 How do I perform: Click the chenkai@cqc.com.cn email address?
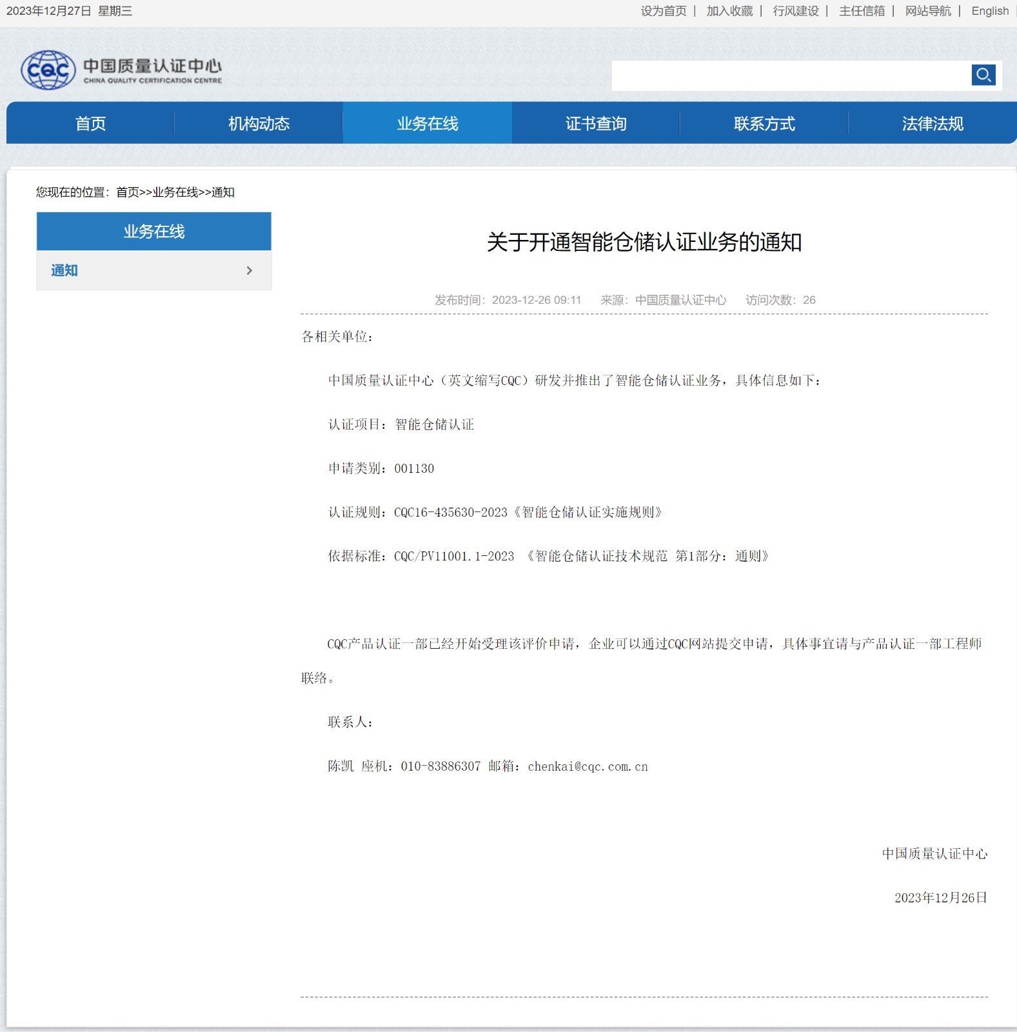587,767
